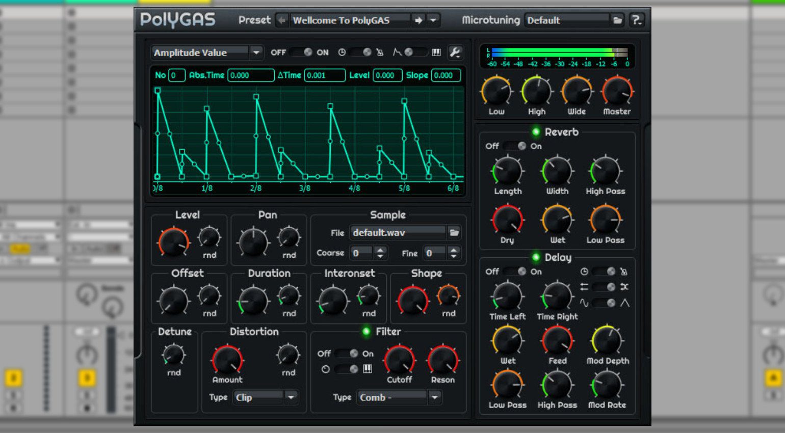785x433 pixels.
Task: Click the Shape main knob
Action: (413, 301)
